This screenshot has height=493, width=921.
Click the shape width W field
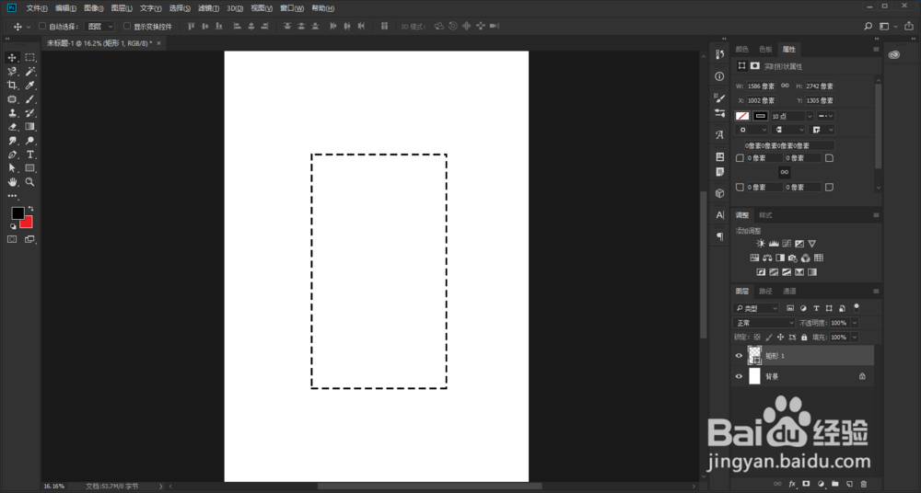762,86
